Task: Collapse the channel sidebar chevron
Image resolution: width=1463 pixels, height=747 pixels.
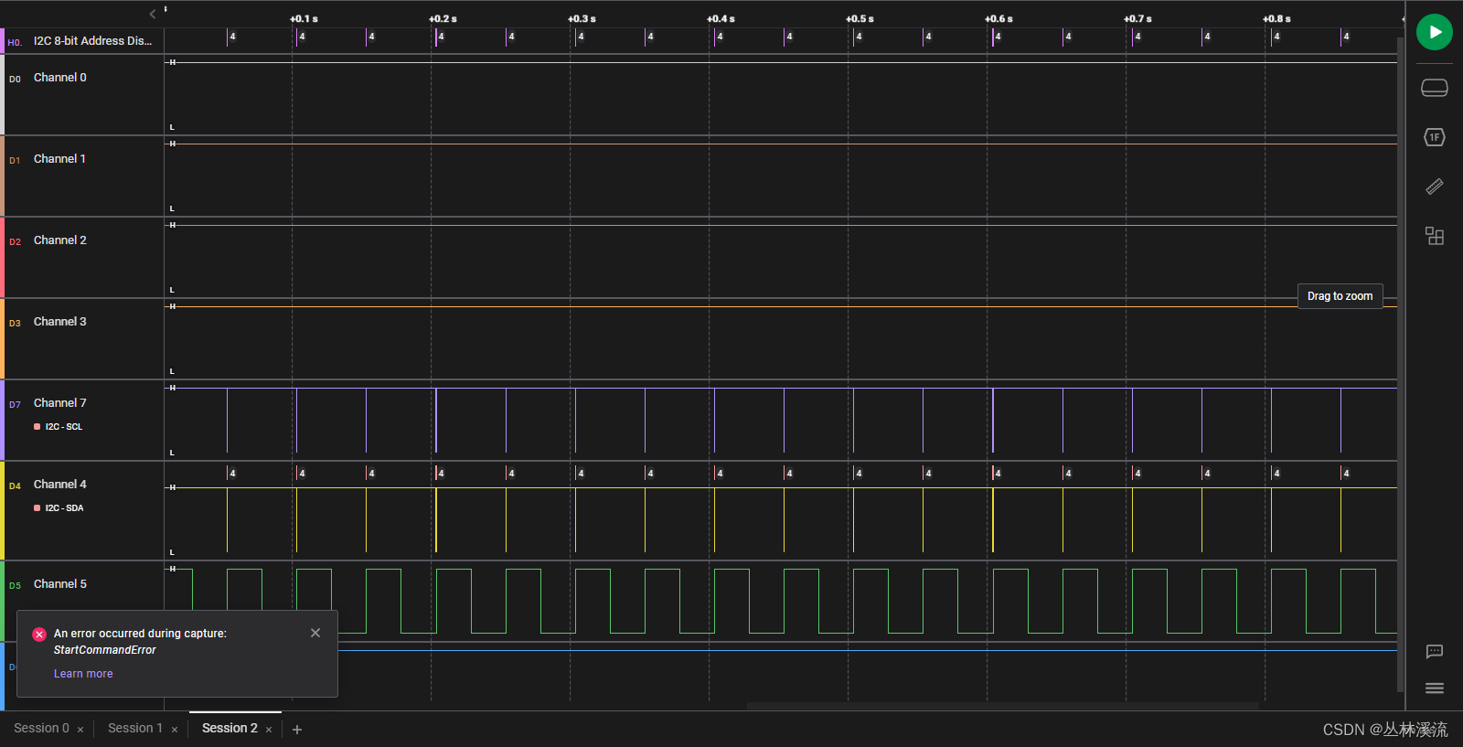Action: (153, 14)
